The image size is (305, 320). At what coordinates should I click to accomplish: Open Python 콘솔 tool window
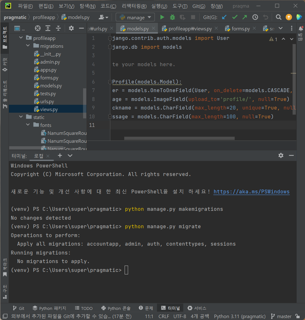(x=116, y=308)
